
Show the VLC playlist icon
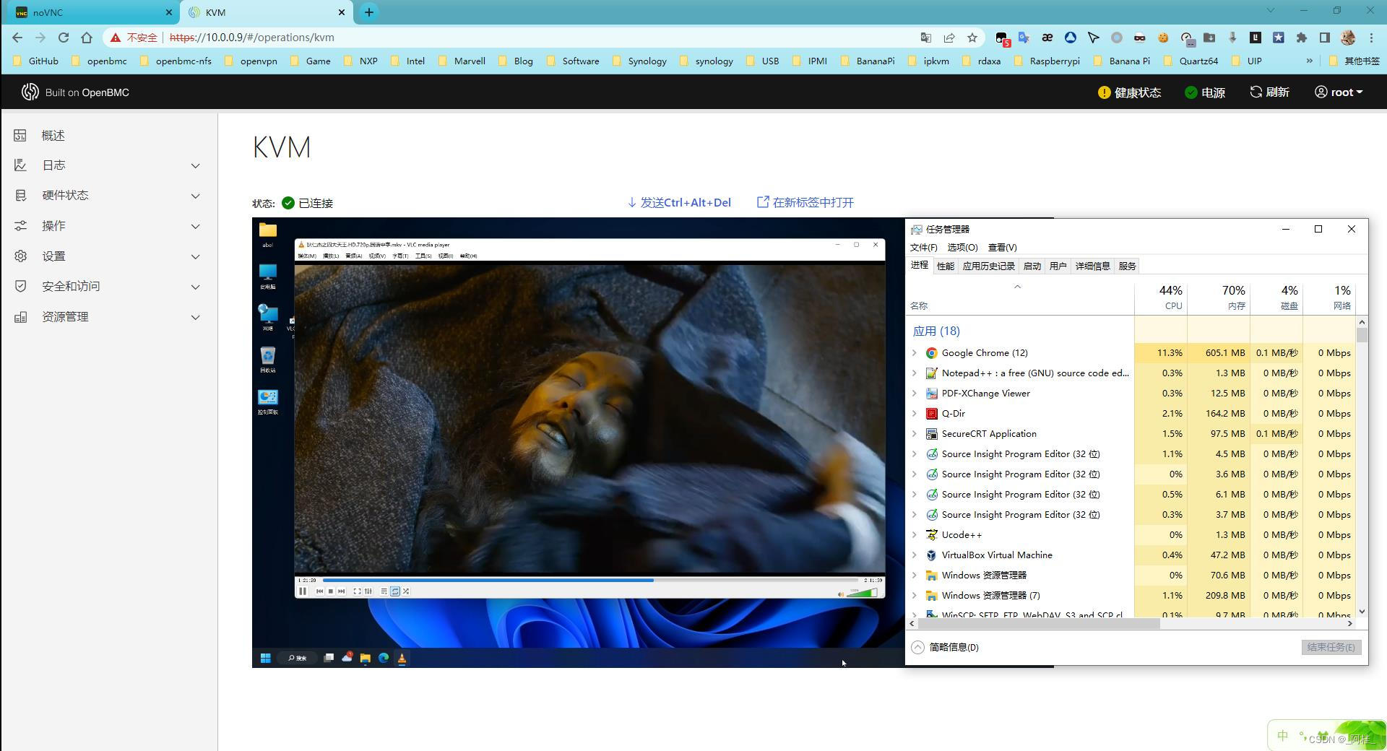[384, 591]
